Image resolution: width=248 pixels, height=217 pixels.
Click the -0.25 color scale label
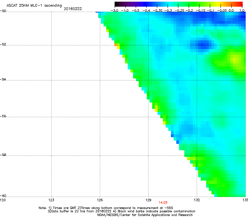tap(179, 11)
